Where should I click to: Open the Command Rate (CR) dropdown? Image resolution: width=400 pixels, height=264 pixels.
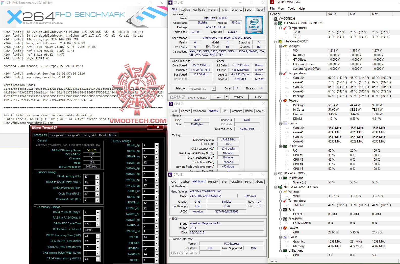[x=97, y=200]
